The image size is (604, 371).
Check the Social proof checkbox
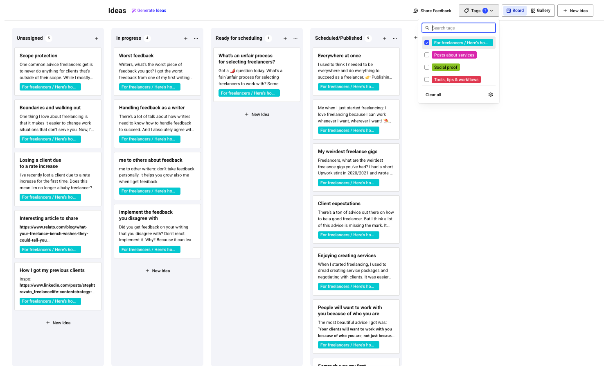[x=427, y=67]
